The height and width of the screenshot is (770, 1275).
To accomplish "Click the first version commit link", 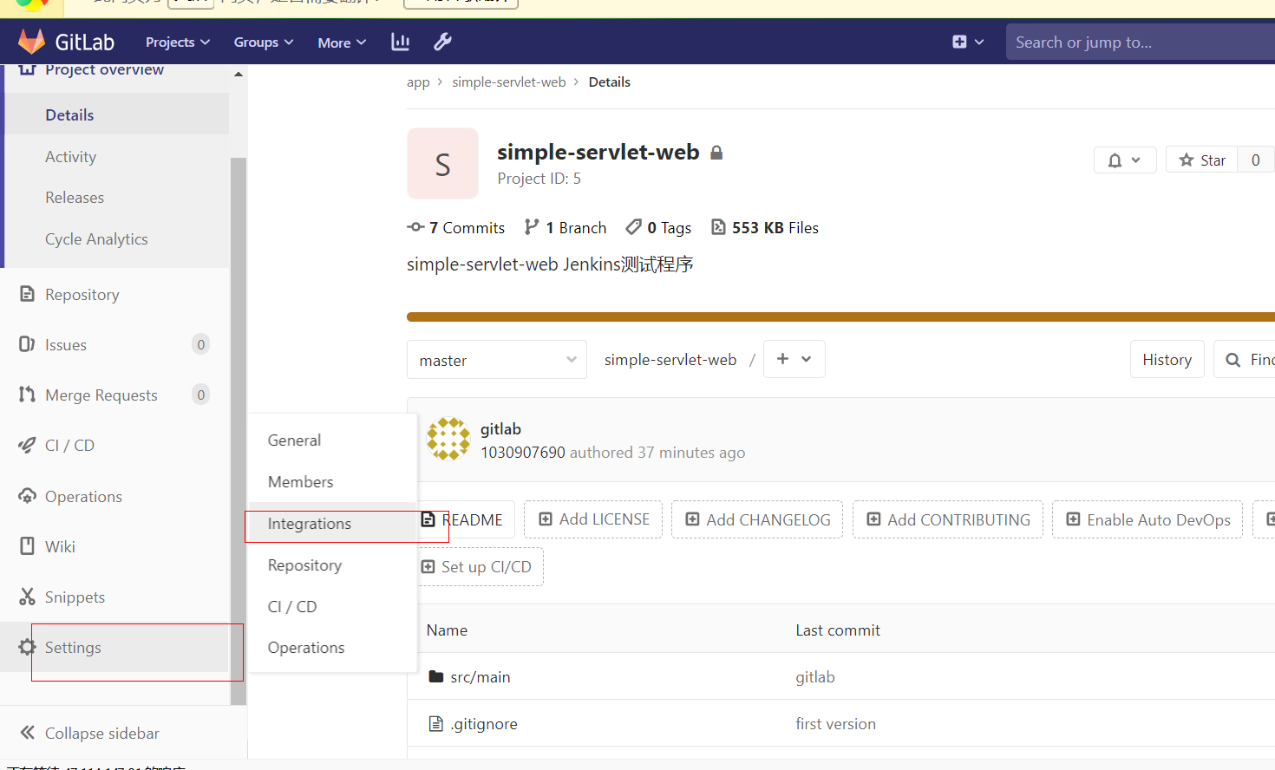I will click(835, 723).
